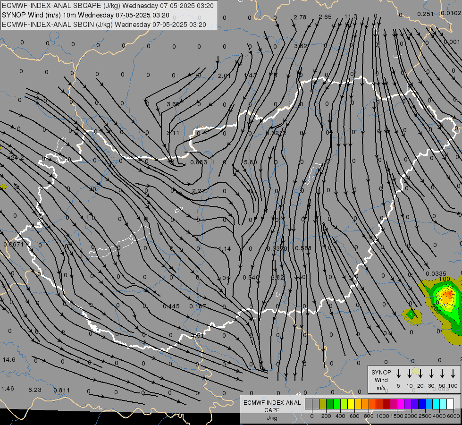This screenshot has height=425, width=462.
Task: Pick the dark red swatch in CAPE legend
Action: [386, 404]
